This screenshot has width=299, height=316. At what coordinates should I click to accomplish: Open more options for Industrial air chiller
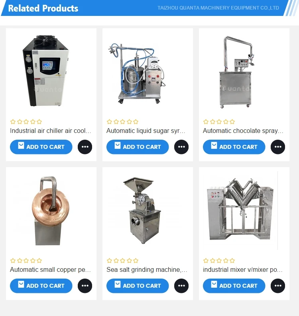click(85, 147)
